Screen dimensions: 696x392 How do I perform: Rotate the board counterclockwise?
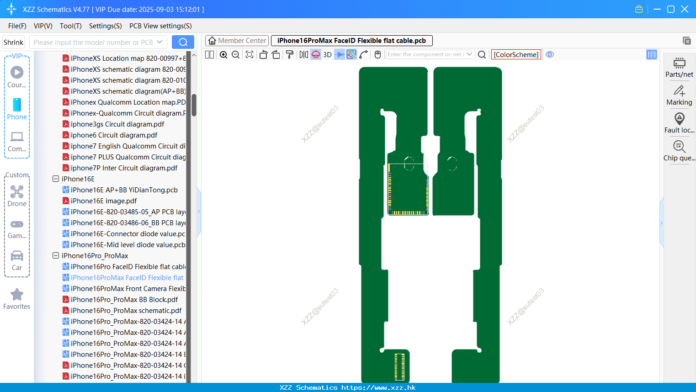pos(263,54)
